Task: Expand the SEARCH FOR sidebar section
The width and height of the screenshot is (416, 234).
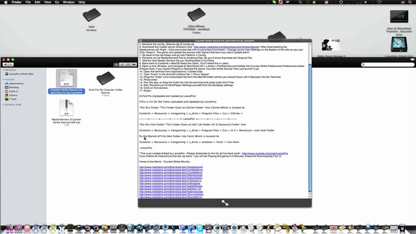Action: (3, 105)
